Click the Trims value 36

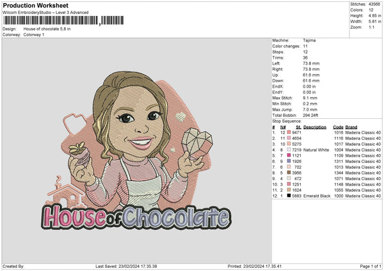click(x=305, y=58)
